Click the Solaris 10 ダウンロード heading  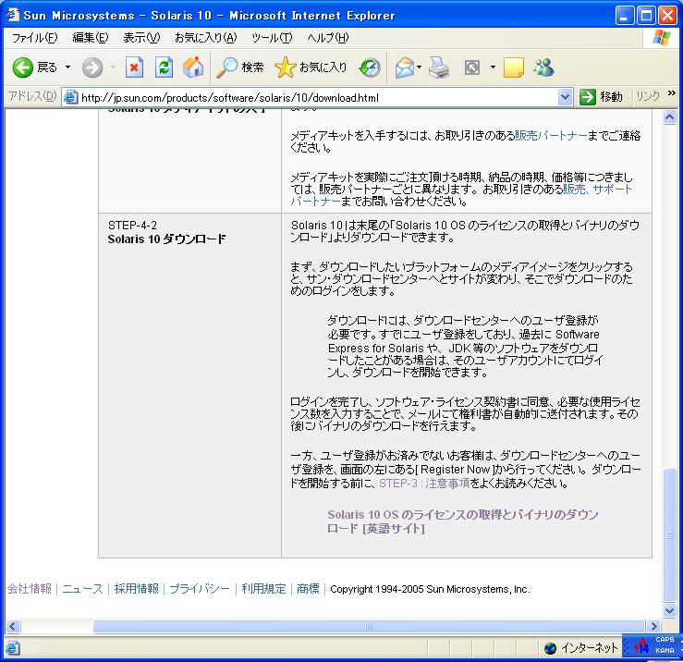pos(167,239)
